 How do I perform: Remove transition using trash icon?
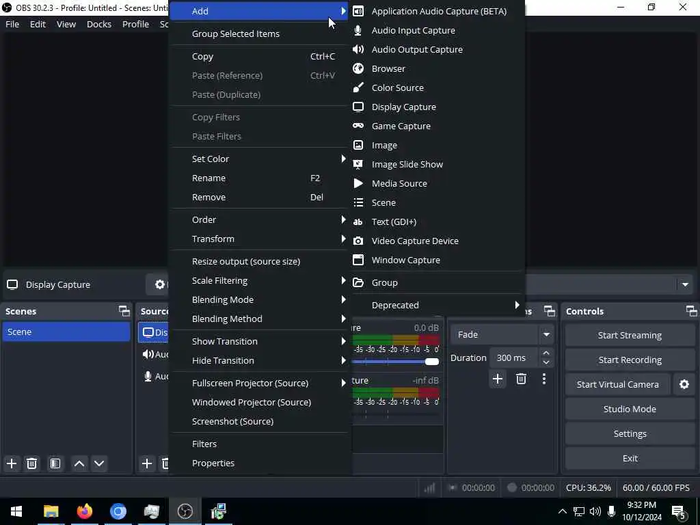521,379
